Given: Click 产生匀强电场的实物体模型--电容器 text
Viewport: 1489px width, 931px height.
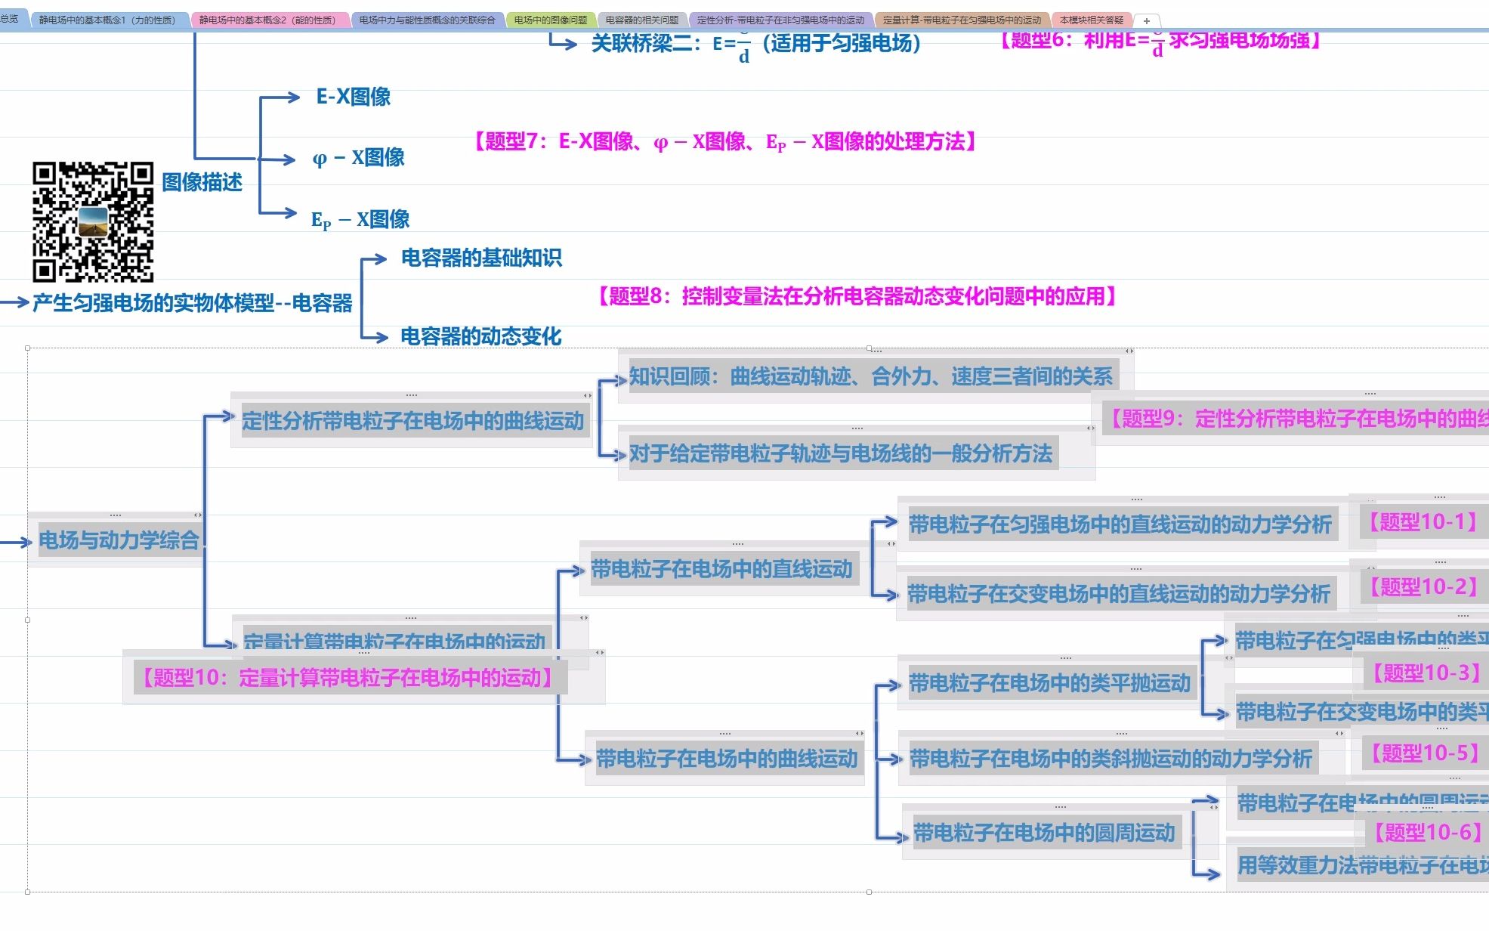Looking at the screenshot, I should coord(192,303).
